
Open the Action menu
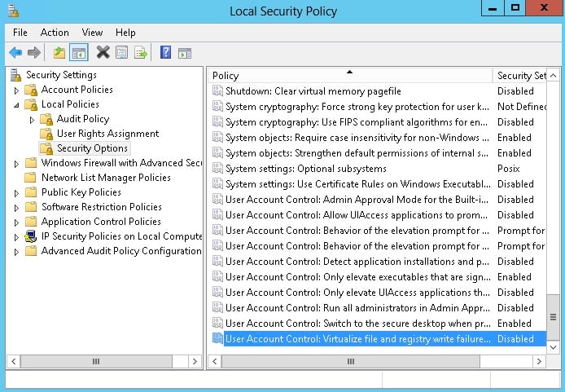pyautogui.click(x=55, y=33)
